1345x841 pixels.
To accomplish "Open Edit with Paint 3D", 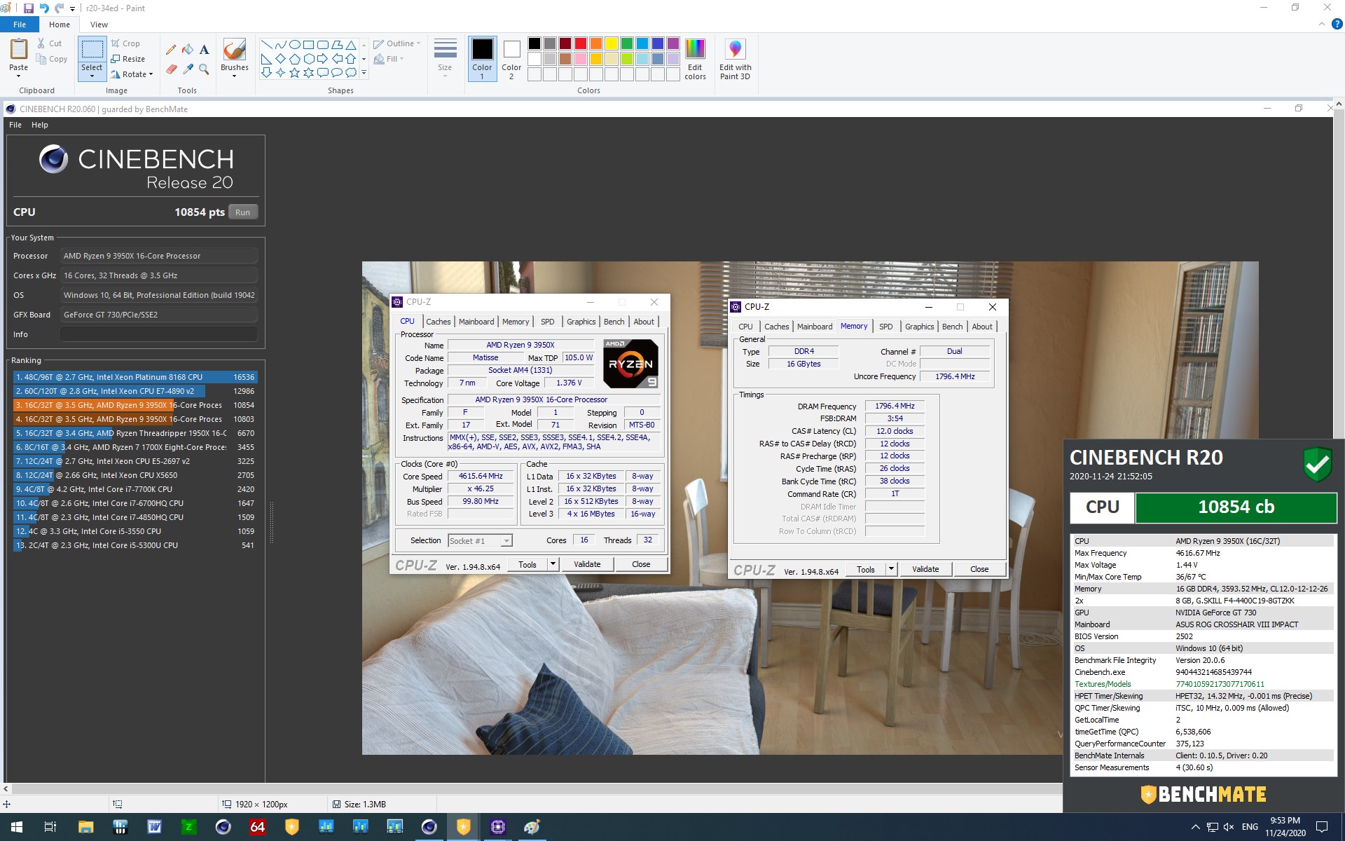I will click(735, 60).
